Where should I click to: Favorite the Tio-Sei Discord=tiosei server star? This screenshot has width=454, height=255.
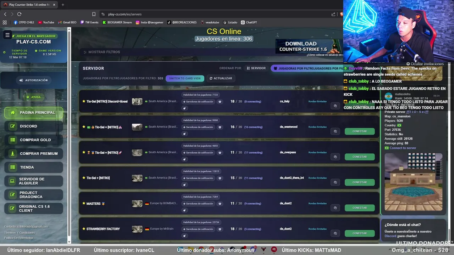(84, 101)
